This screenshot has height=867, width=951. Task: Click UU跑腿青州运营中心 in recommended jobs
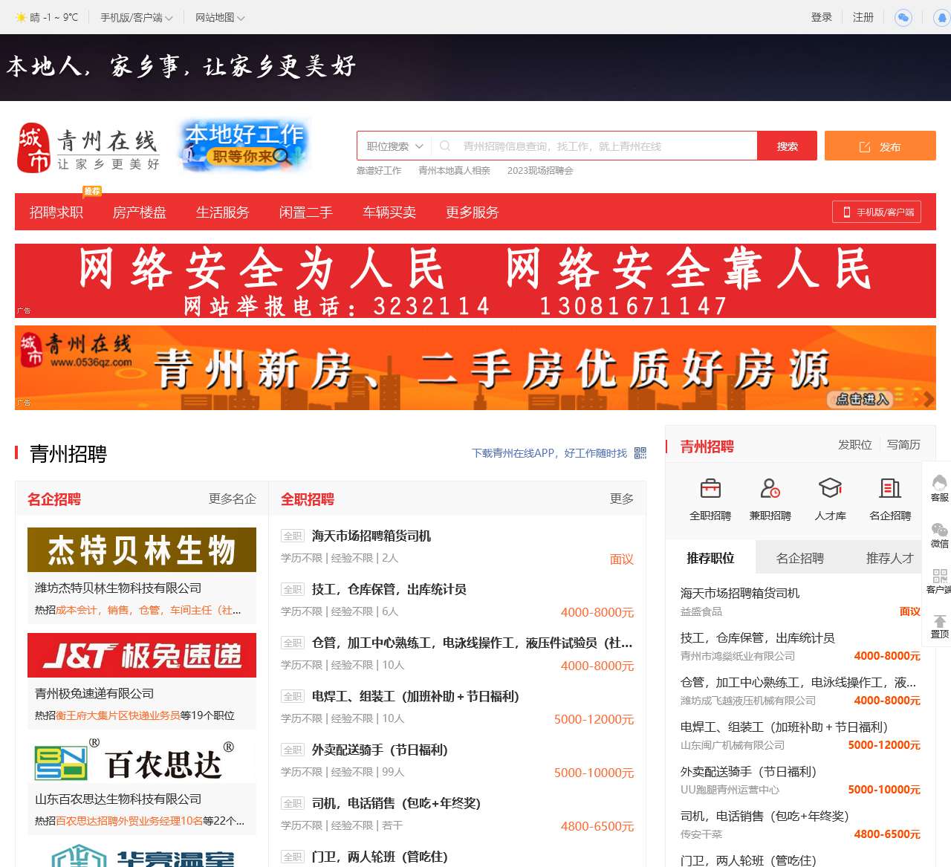pos(730,790)
